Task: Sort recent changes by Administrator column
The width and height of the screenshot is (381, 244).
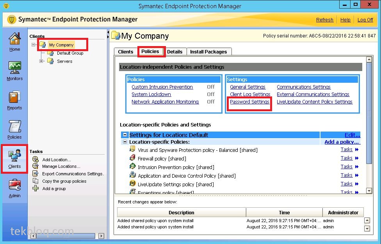Action: click(x=343, y=212)
